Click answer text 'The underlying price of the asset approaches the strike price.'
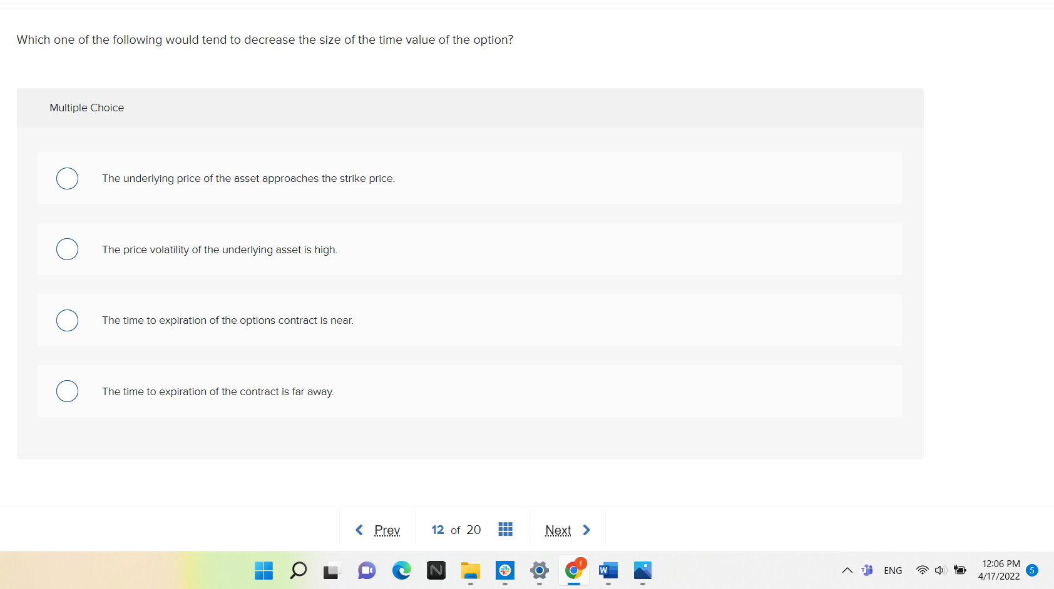Viewport: 1054px width, 589px height. (248, 178)
